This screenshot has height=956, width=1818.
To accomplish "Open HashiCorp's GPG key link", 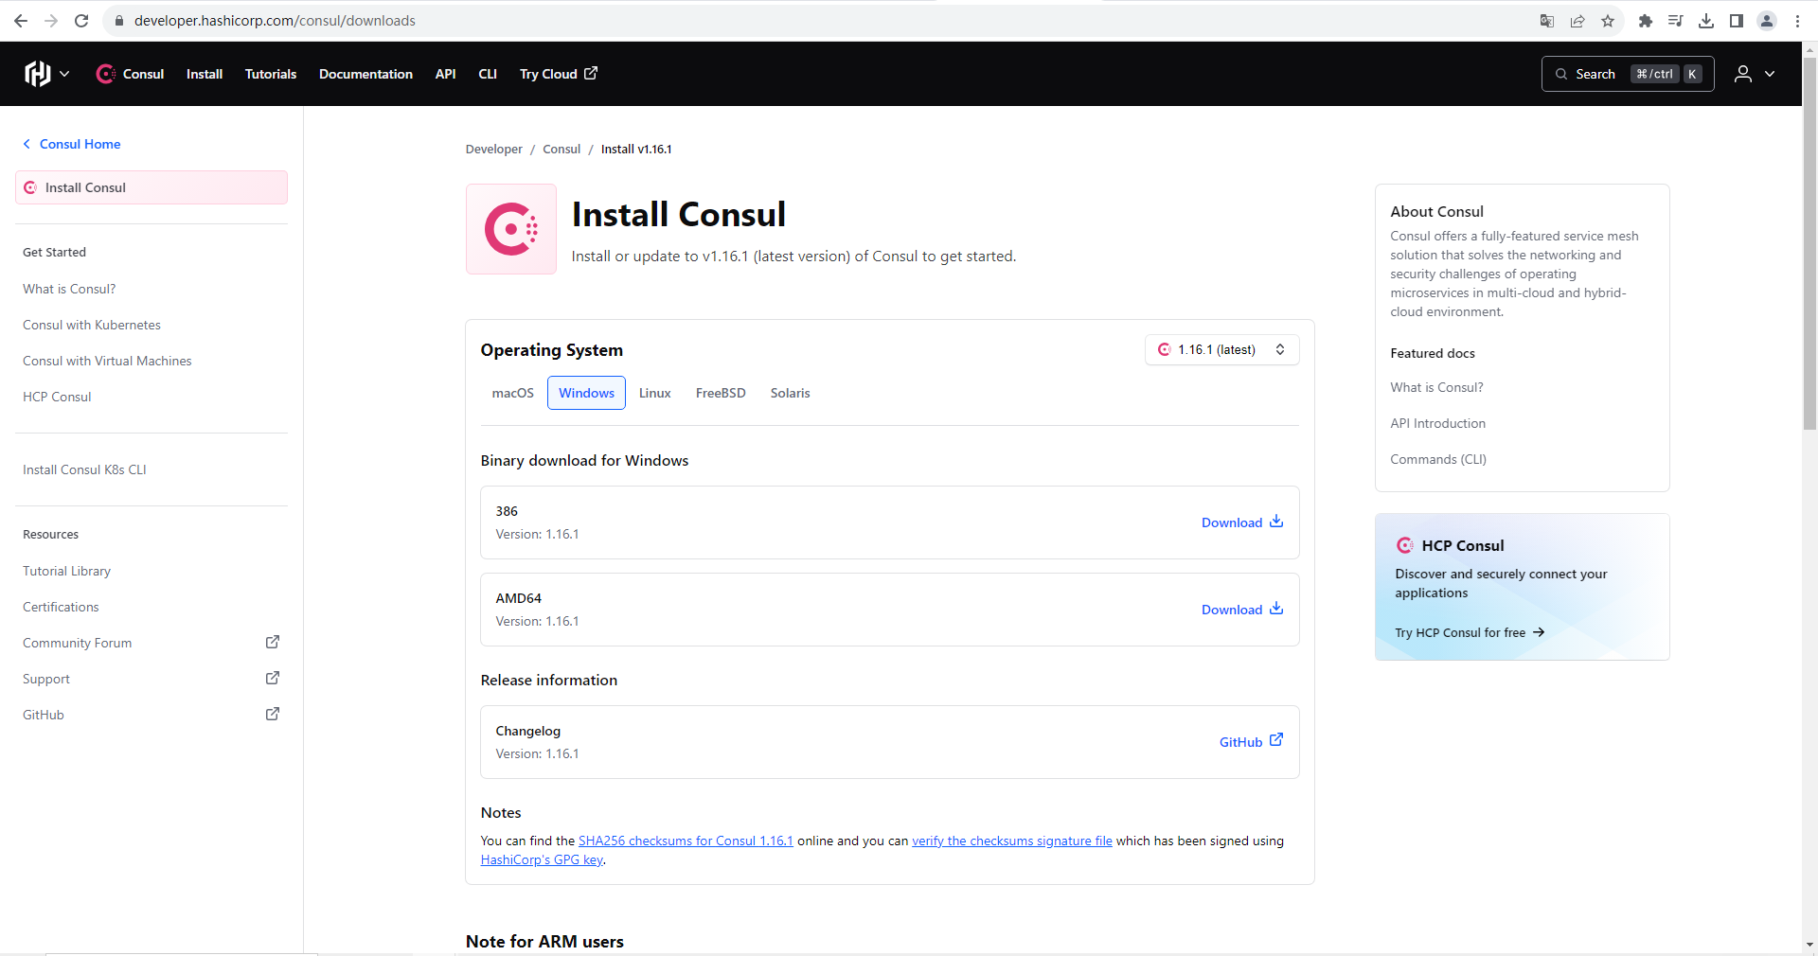I will [x=542, y=859].
